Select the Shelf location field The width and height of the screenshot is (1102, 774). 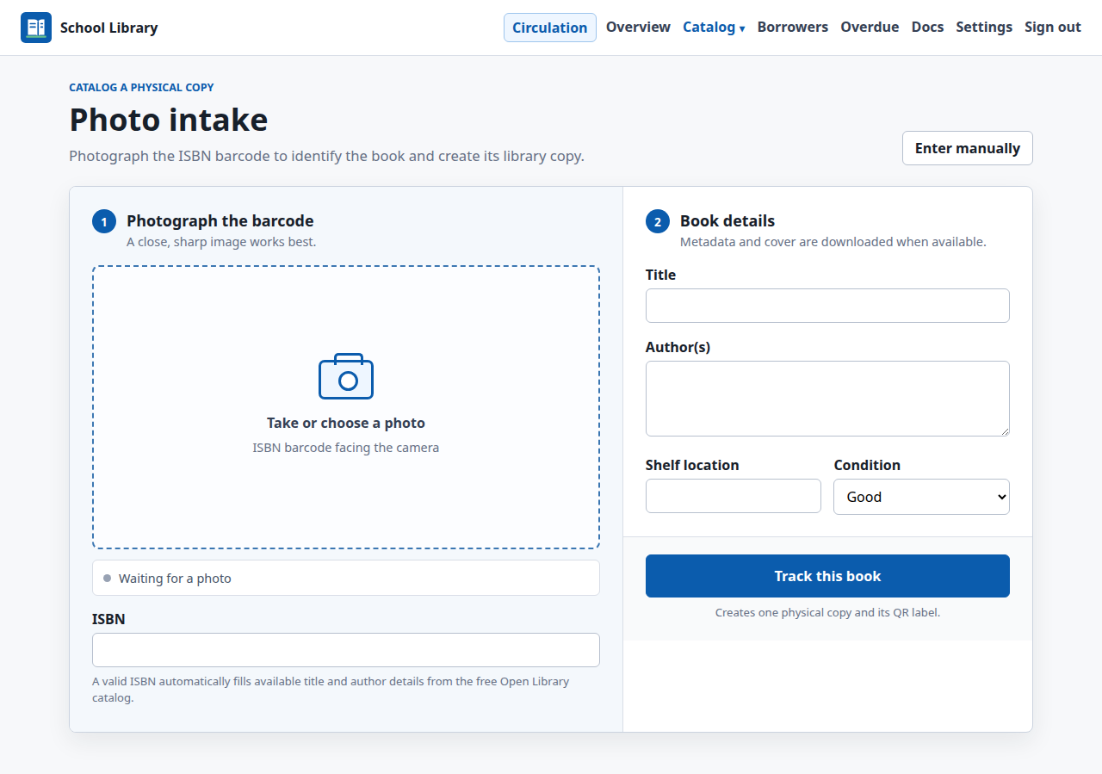[x=734, y=496]
